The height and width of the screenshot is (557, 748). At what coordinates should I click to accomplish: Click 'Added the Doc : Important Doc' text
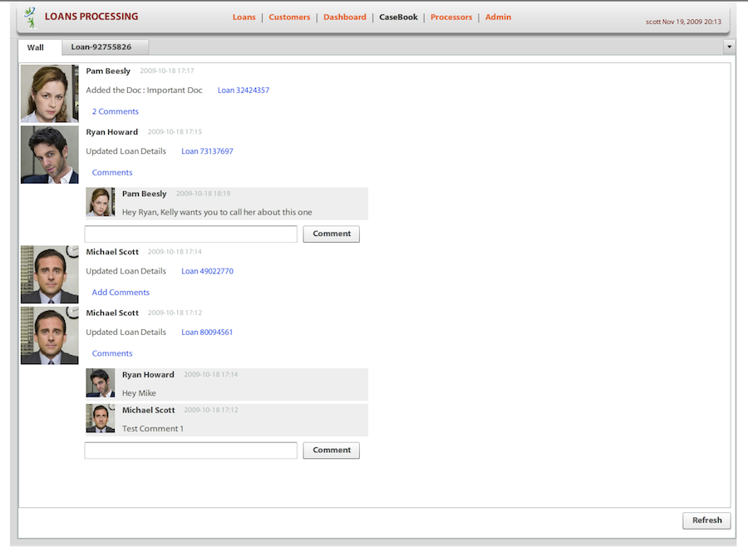(144, 91)
